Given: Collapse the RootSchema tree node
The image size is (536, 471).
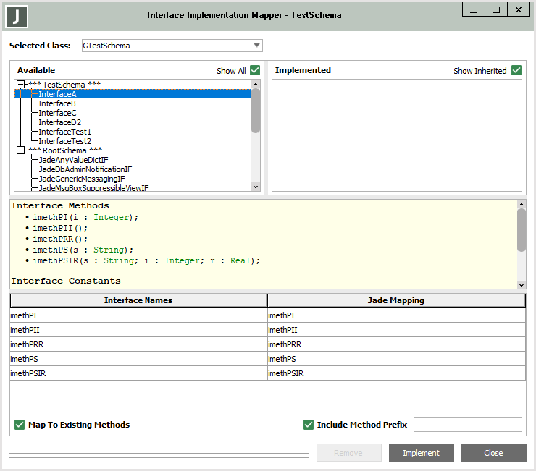Looking at the screenshot, I should [21, 150].
